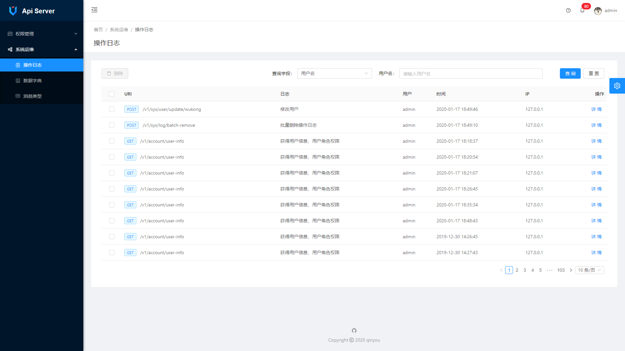Open the help question mark icon

click(x=568, y=10)
